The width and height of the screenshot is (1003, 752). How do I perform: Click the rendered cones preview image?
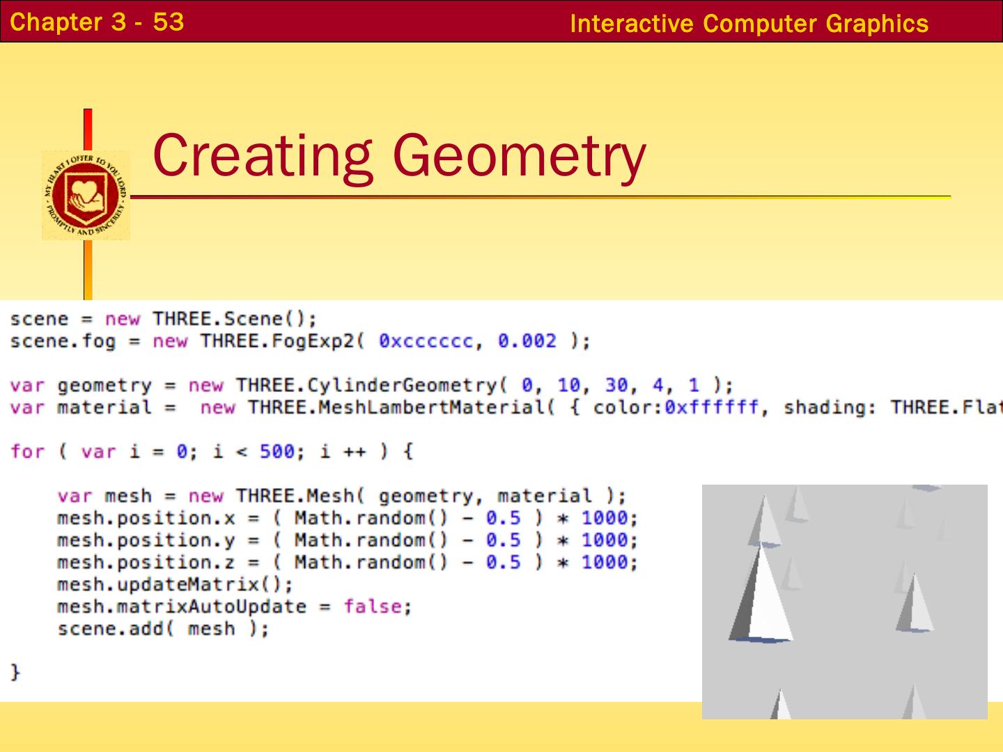click(x=844, y=602)
